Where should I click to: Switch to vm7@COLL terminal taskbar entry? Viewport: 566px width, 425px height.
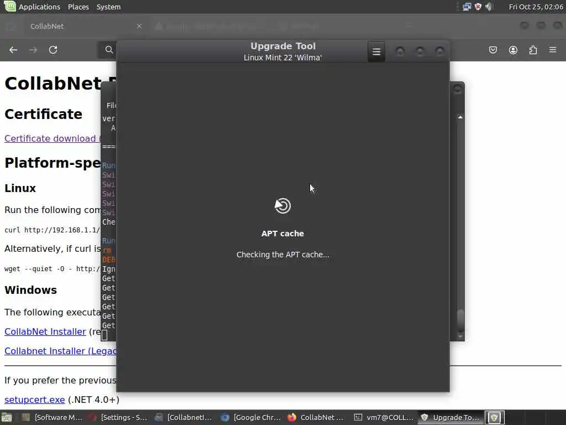385,417
